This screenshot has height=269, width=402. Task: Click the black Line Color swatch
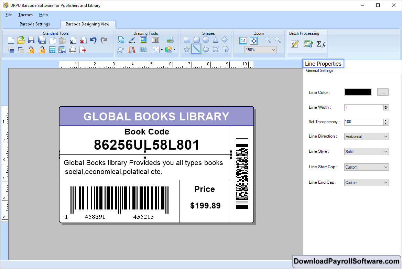click(358, 92)
